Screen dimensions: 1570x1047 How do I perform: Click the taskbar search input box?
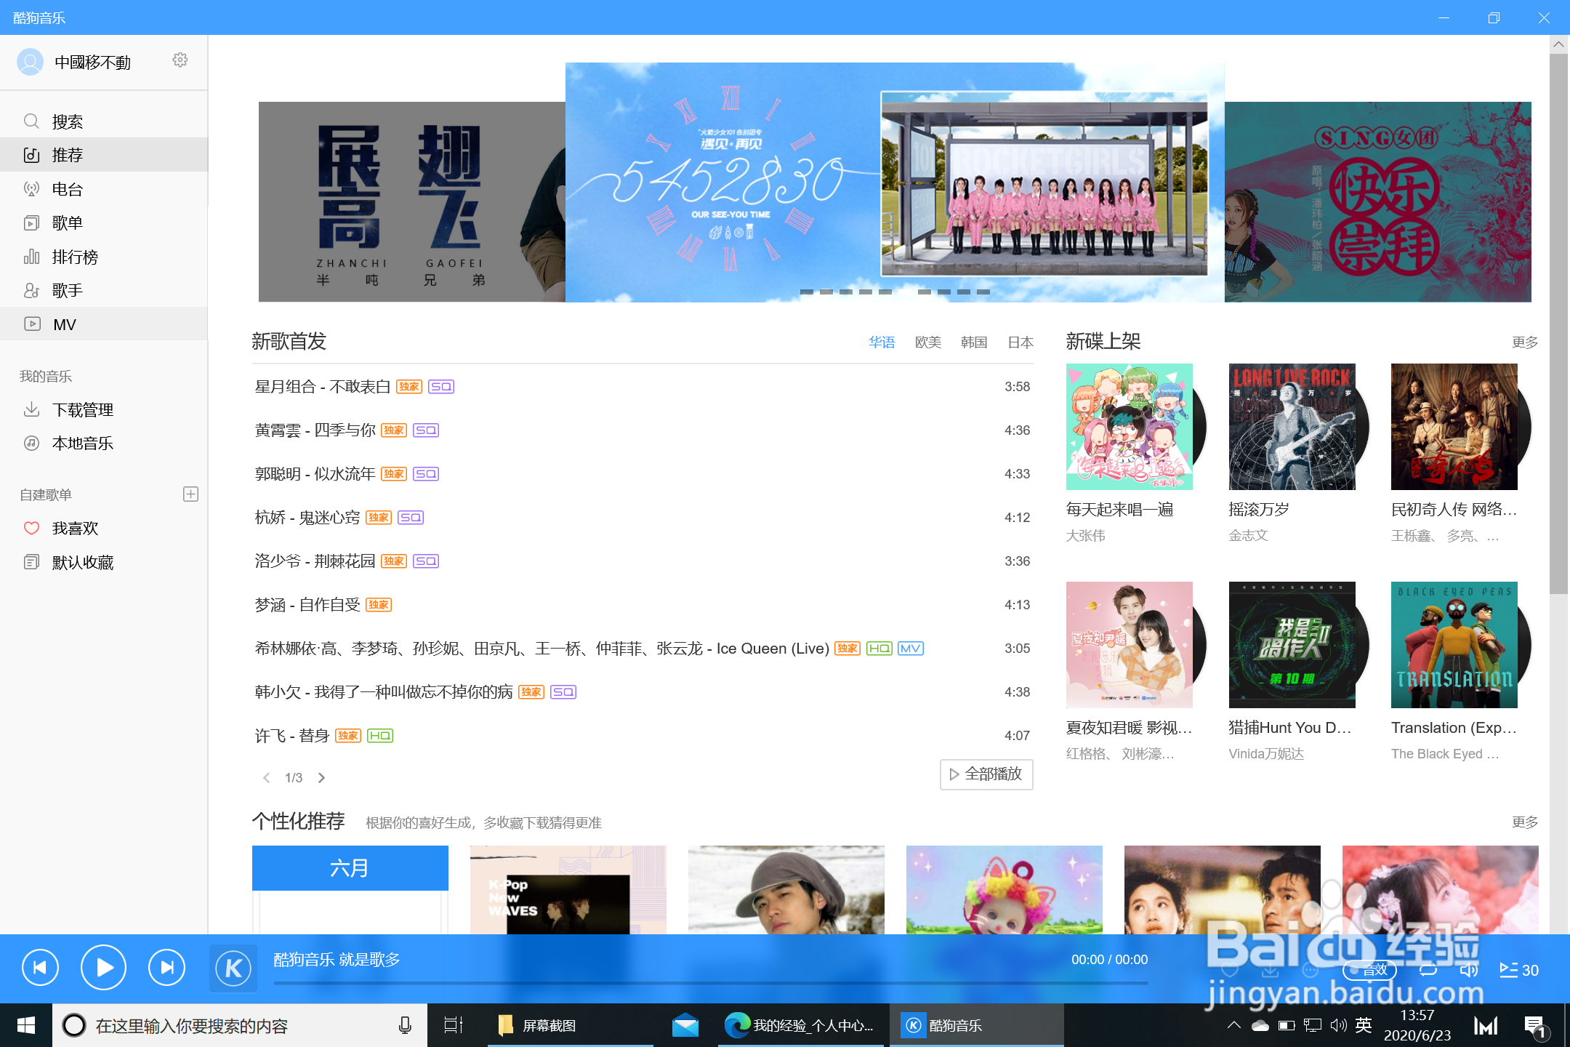coord(240,1025)
